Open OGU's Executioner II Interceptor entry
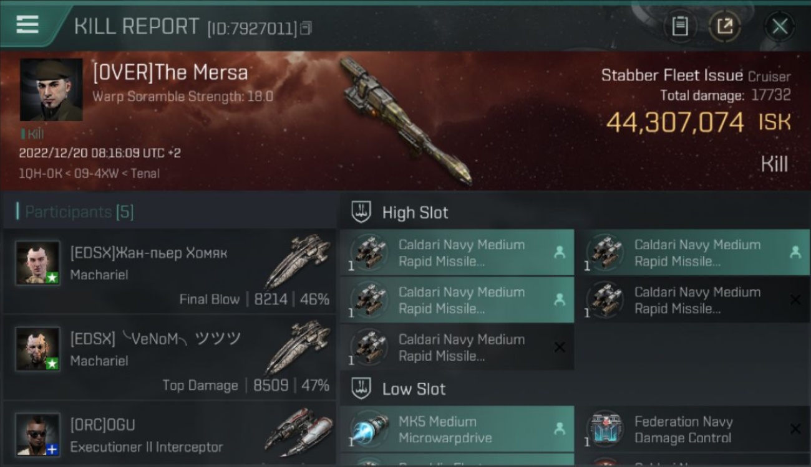This screenshot has height=467, width=811. pos(170,436)
